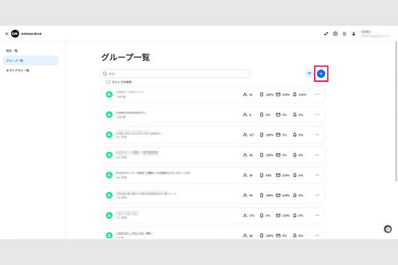The width and height of the screenshot is (398, 265).
Task: Open the chat support bubble icon
Action: coord(388,229)
